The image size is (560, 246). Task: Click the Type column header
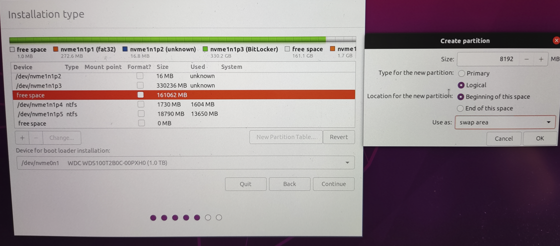point(72,67)
